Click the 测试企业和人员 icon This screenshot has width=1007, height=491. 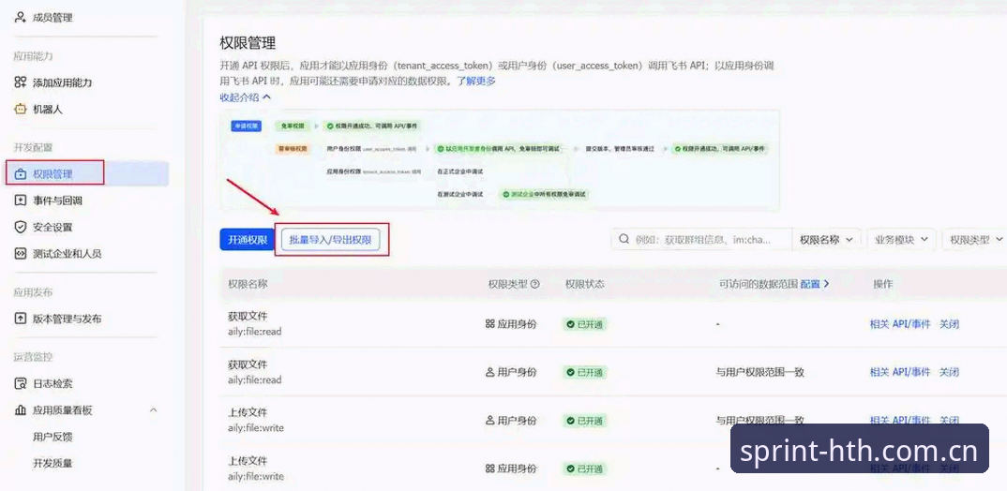tap(21, 254)
